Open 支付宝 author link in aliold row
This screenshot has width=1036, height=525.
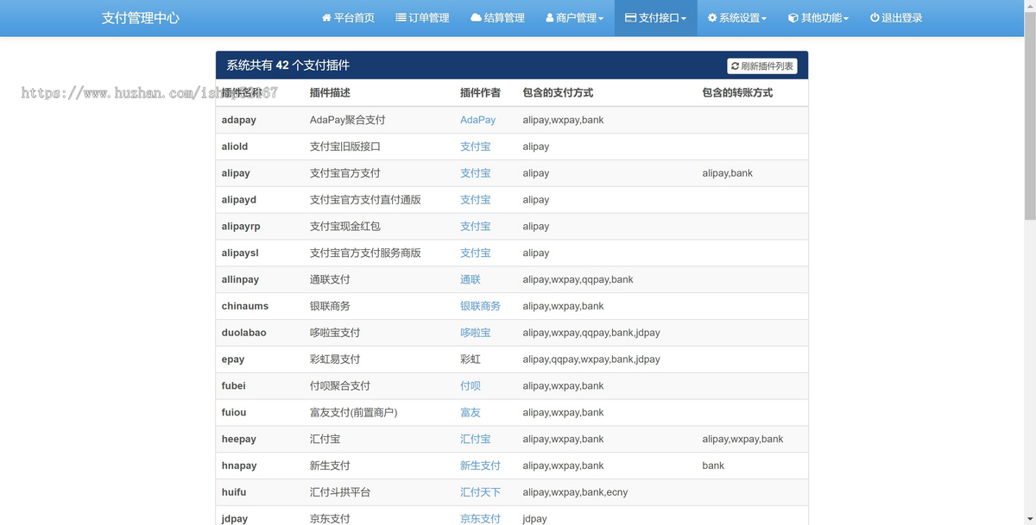(x=475, y=147)
